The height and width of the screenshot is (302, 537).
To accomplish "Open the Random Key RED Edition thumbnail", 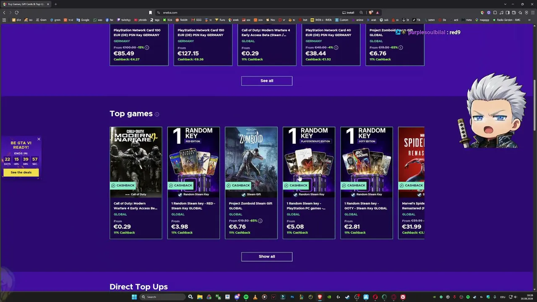I will (x=193, y=162).
